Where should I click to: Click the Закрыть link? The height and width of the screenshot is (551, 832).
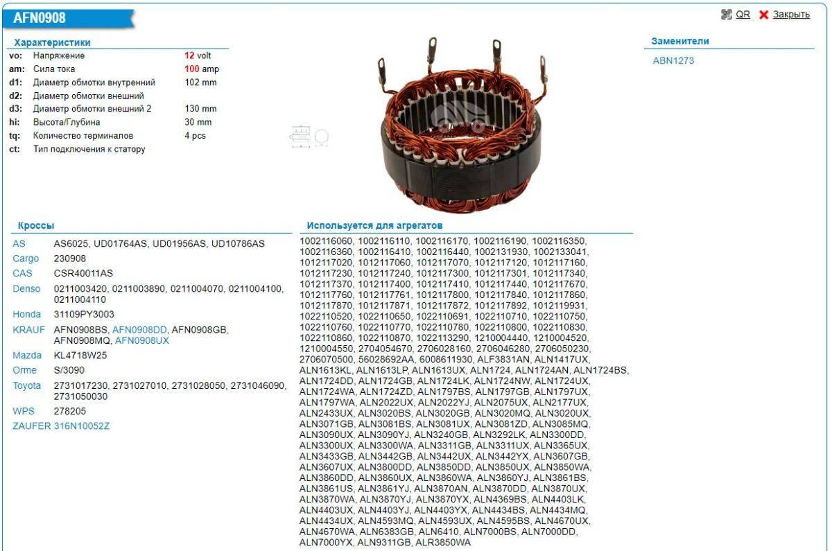coord(791,15)
